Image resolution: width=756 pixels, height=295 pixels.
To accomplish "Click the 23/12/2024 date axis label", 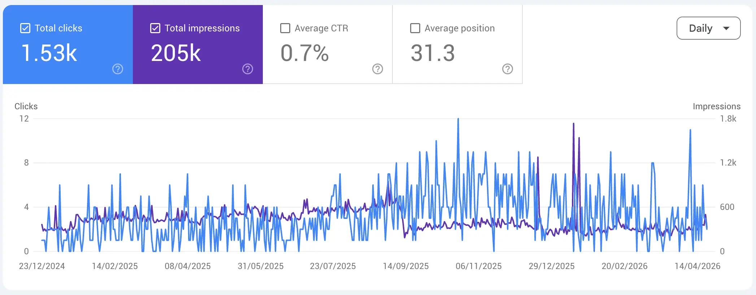I will tap(42, 266).
